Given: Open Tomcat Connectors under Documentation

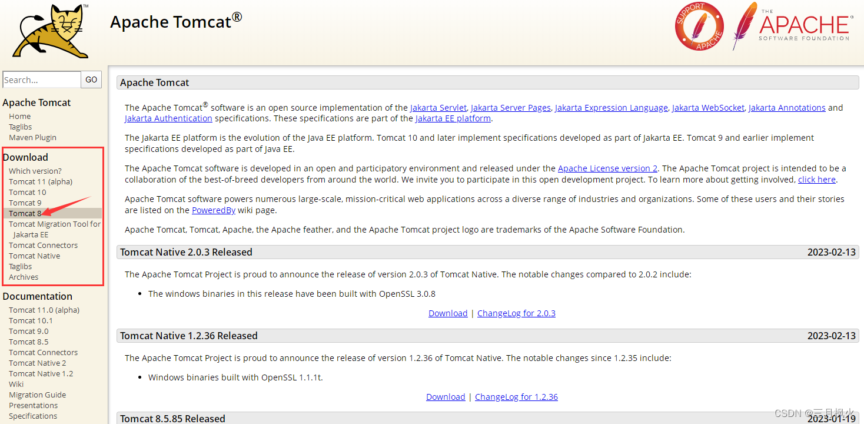Looking at the screenshot, I should pyautogui.click(x=44, y=353).
